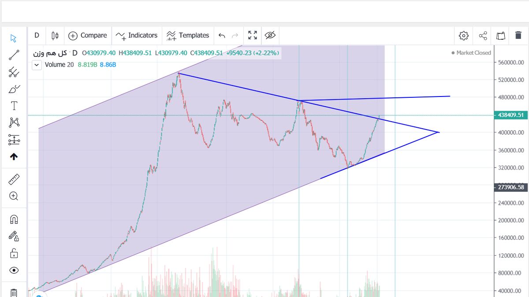Toggle magnet mode on
This screenshot has height=297, width=529.
coord(14,219)
